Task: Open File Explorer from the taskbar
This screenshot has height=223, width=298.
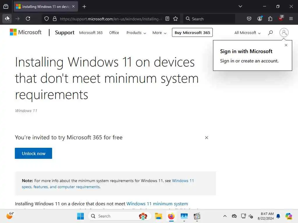Action: tap(158, 216)
